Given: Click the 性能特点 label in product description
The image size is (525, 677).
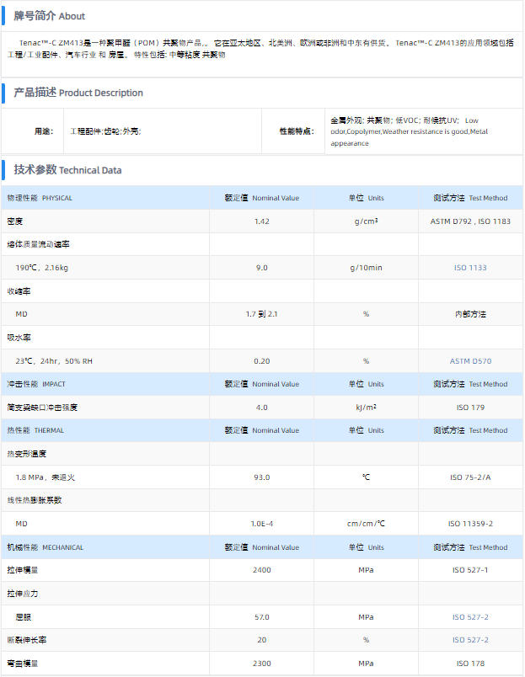Looking at the screenshot, I should (297, 131).
